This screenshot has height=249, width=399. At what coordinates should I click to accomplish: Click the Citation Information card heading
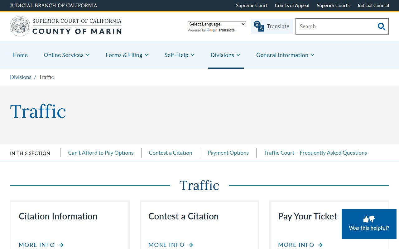coord(58,216)
